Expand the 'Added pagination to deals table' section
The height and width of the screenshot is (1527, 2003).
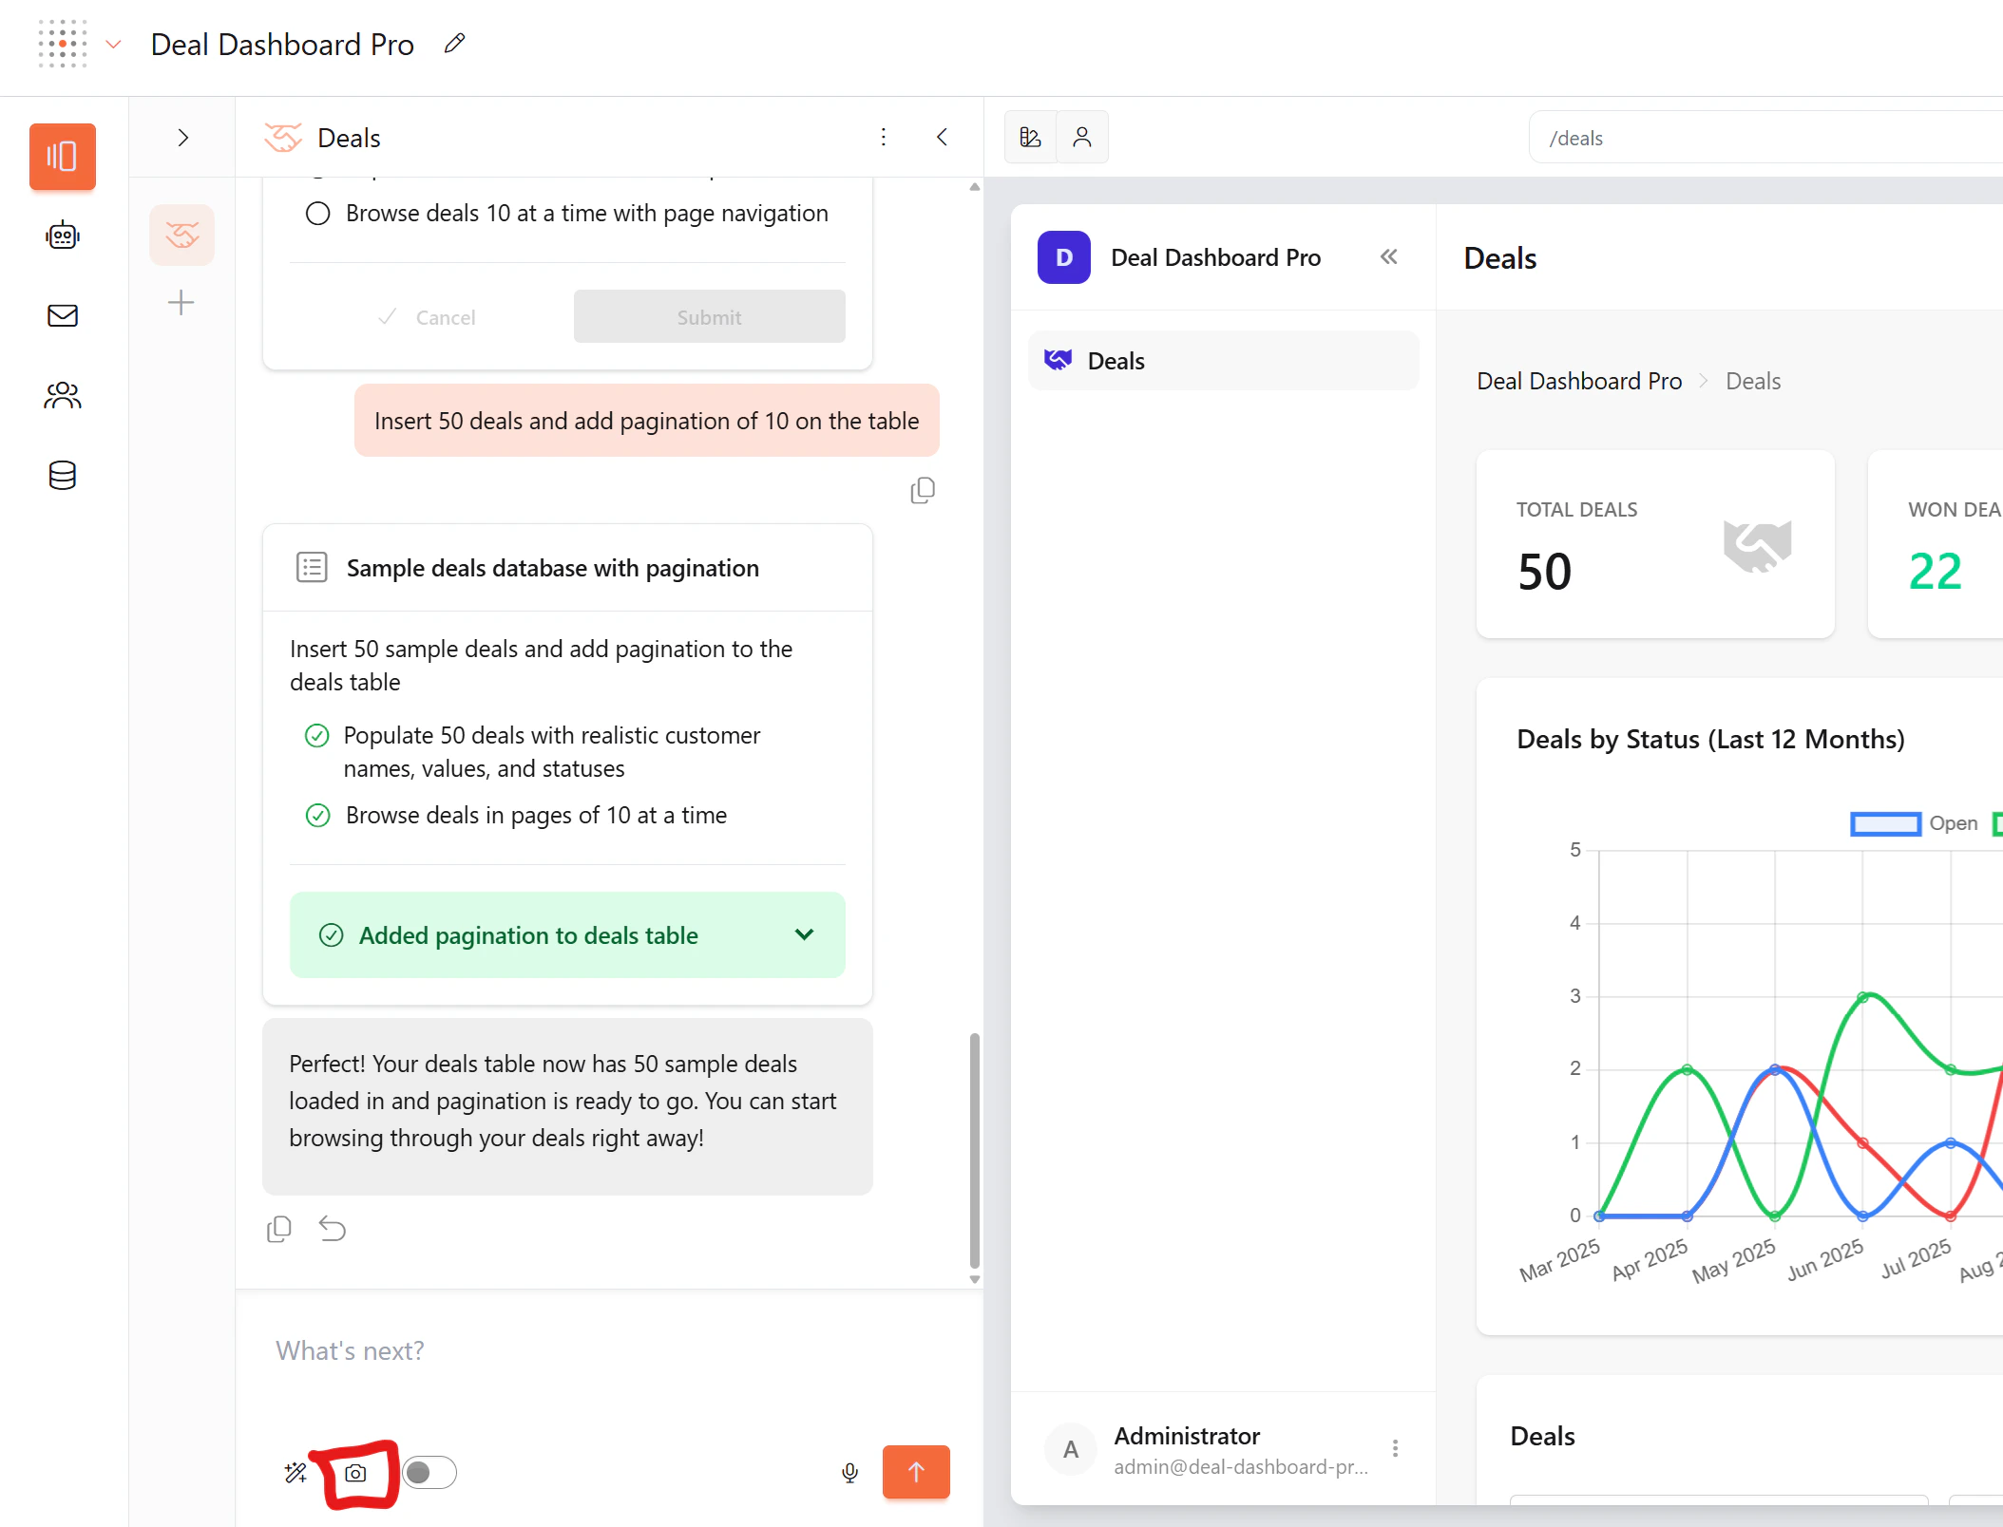(803, 934)
